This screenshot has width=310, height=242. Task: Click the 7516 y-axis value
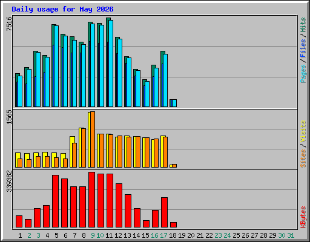tap(9, 24)
